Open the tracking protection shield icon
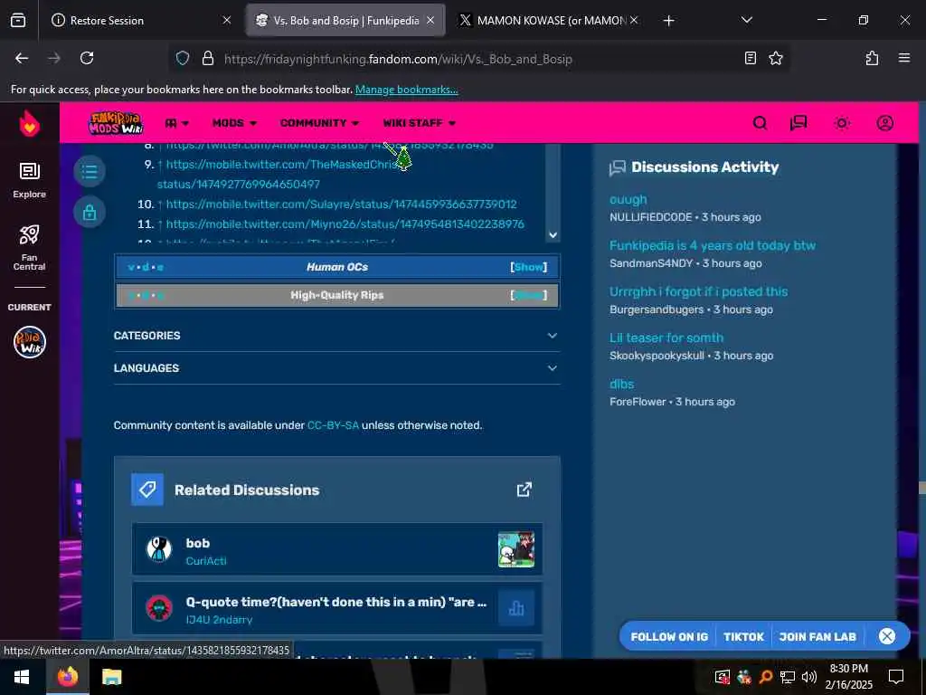The height and width of the screenshot is (695, 926). pos(183,59)
